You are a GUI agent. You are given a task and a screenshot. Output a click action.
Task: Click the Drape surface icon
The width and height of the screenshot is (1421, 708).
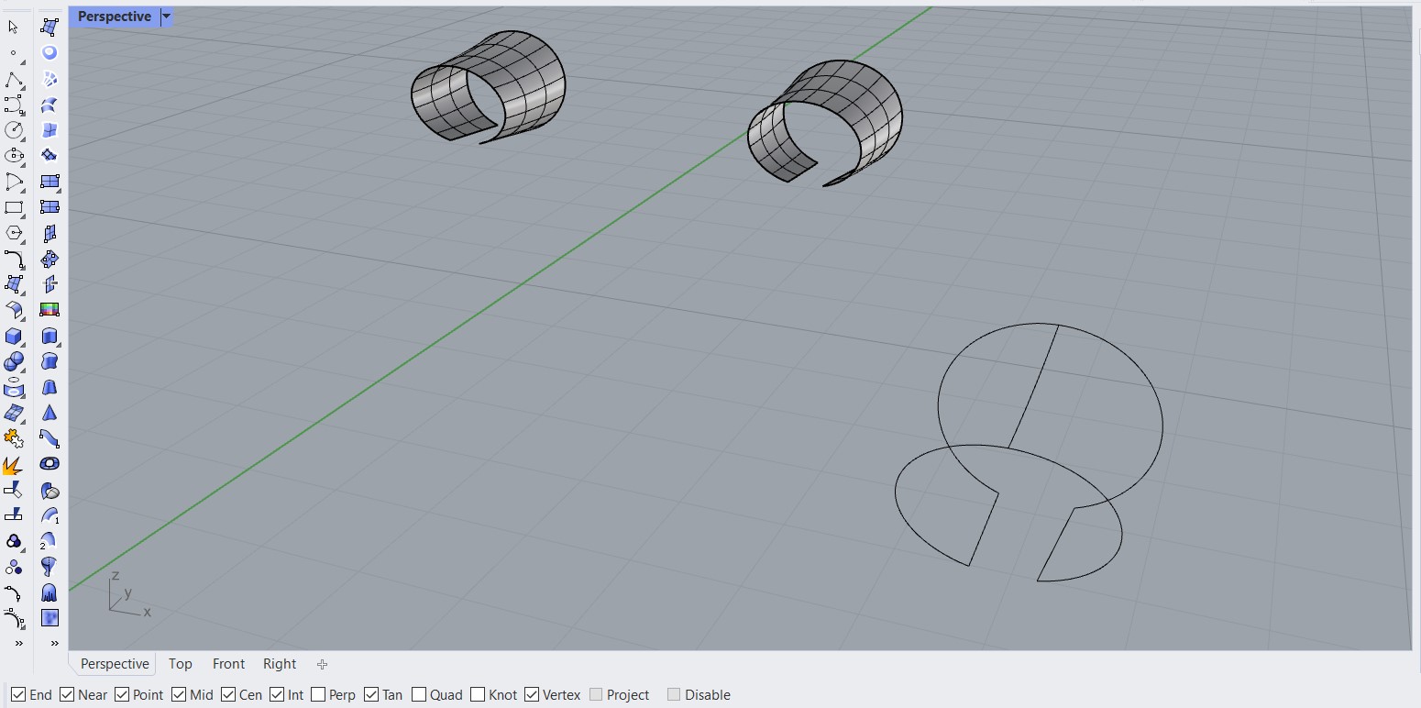tap(50, 592)
